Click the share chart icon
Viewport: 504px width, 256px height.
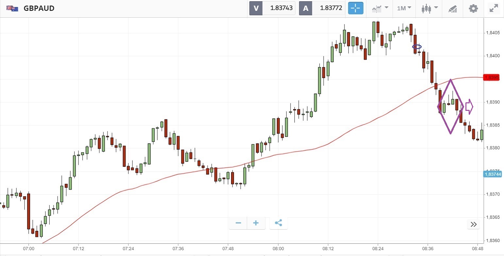(278, 223)
